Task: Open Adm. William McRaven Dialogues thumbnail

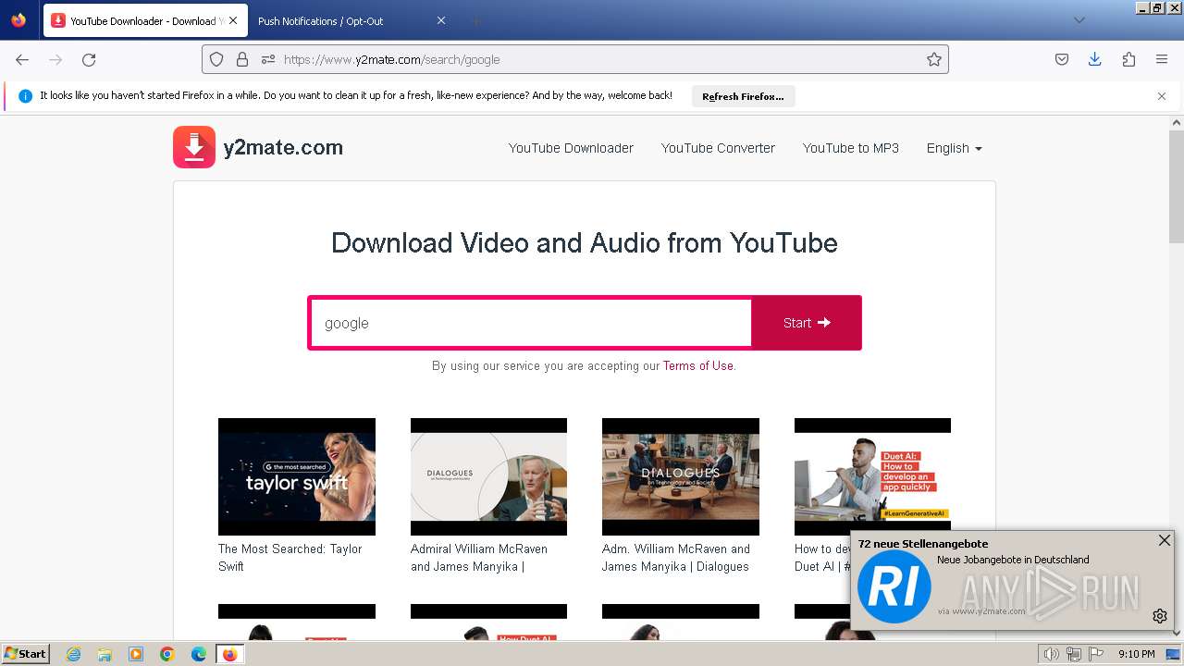Action: pyautogui.click(x=681, y=476)
